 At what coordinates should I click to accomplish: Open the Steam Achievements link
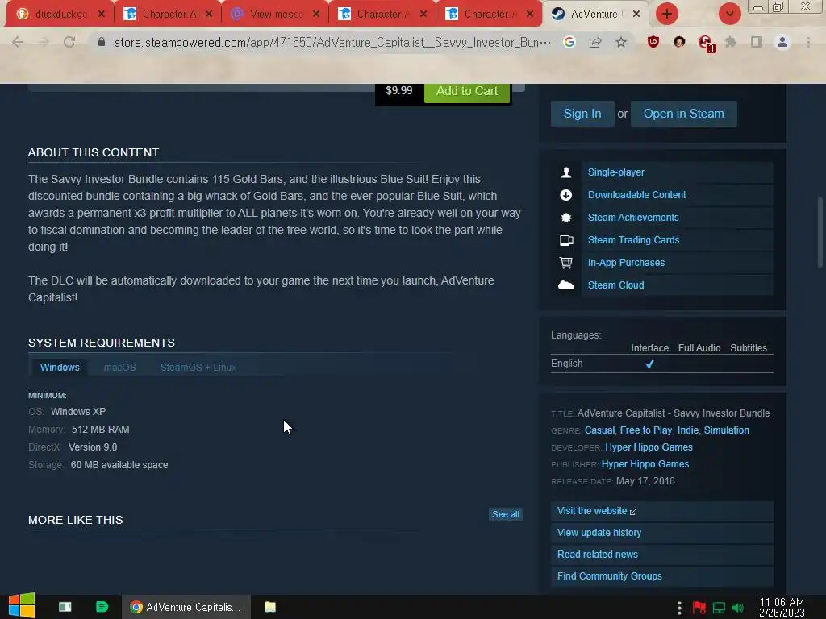click(633, 218)
